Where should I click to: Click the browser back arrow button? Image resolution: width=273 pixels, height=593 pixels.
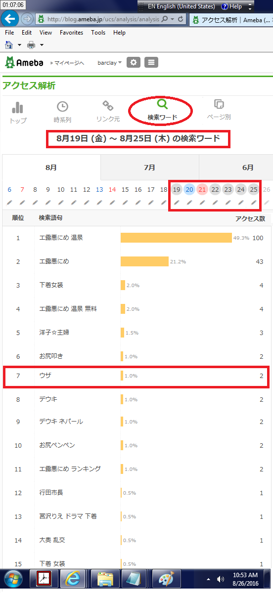click(10, 19)
